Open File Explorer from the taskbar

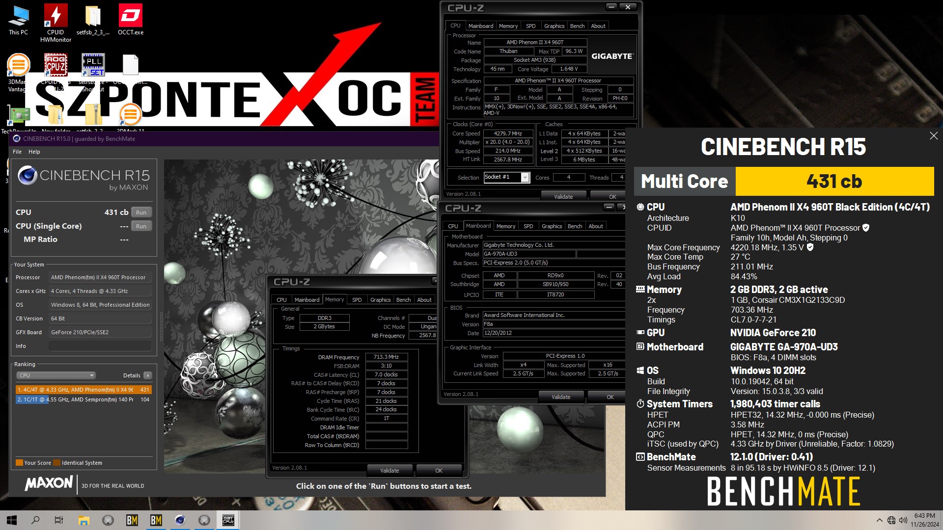84,520
